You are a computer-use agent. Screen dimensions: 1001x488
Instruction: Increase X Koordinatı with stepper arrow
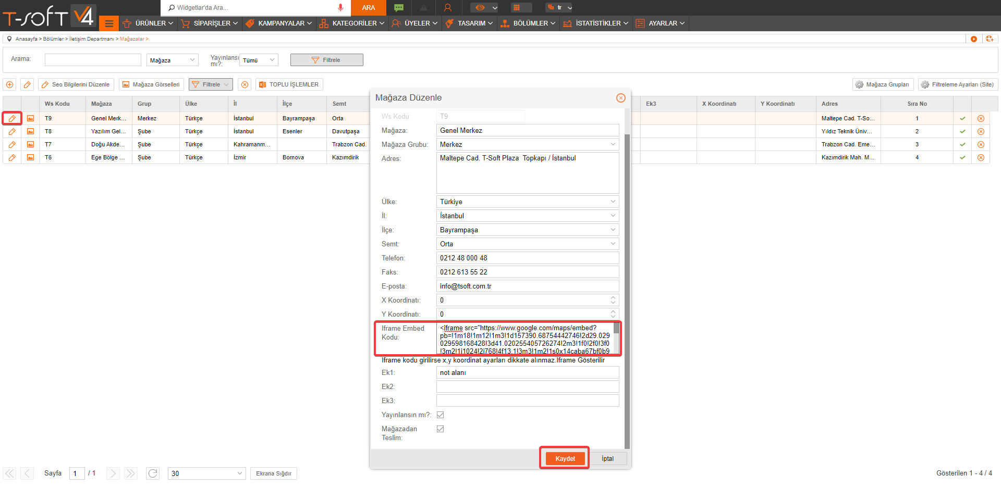click(613, 297)
